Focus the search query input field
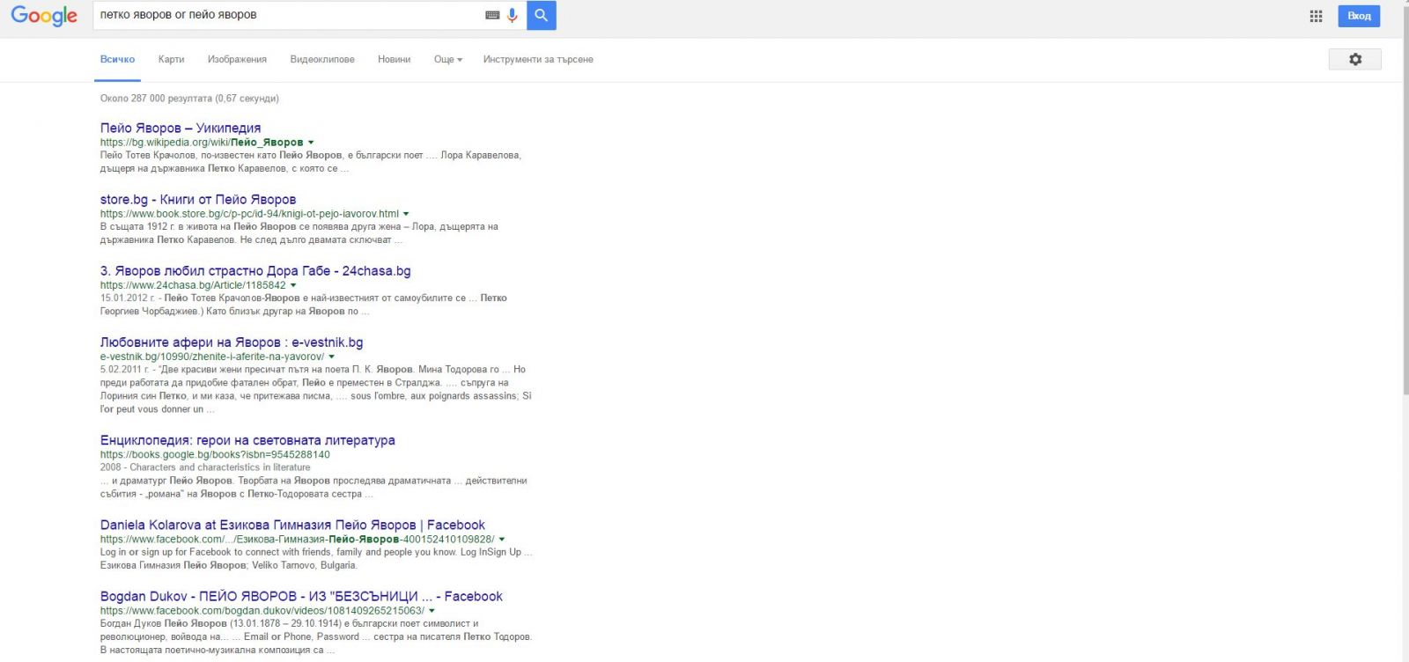 [289, 15]
